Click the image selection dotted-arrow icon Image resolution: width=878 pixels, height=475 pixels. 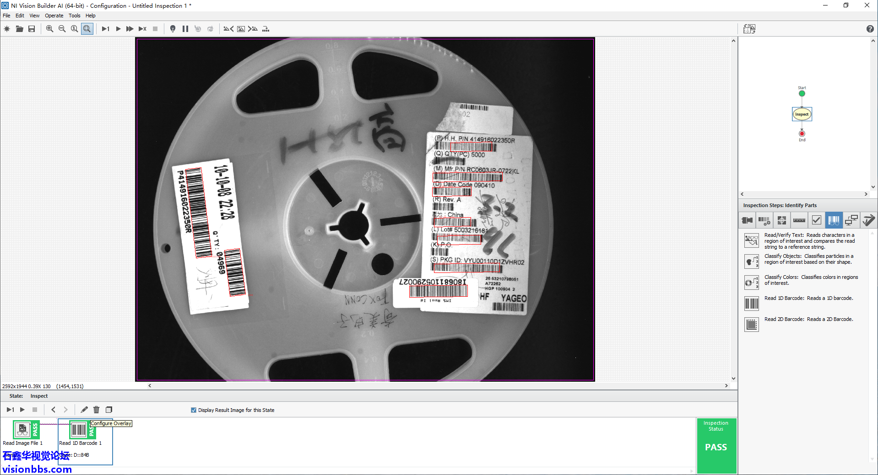coord(266,29)
